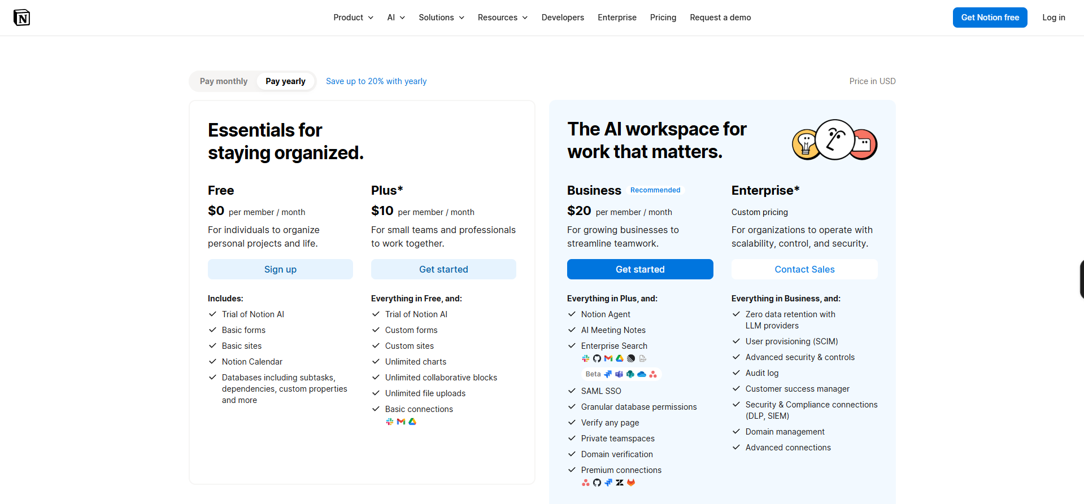Click the Notion logo in the header
Screen dimensions: 1084x504
(x=21, y=17)
